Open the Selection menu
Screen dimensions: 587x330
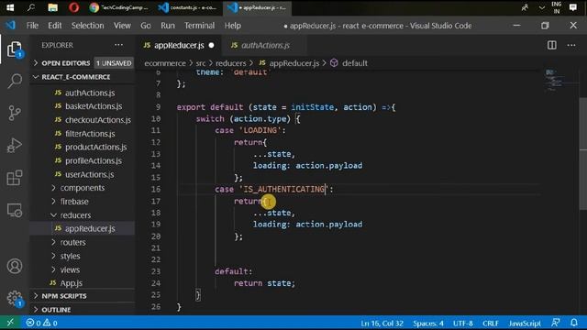[88, 26]
